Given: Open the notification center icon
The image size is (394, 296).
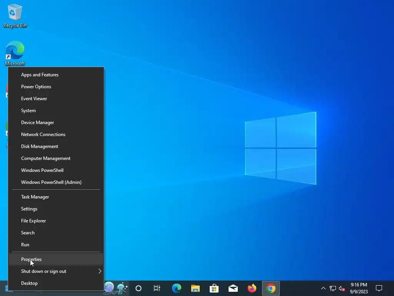Looking at the screenshot, I should pos(379,288).
